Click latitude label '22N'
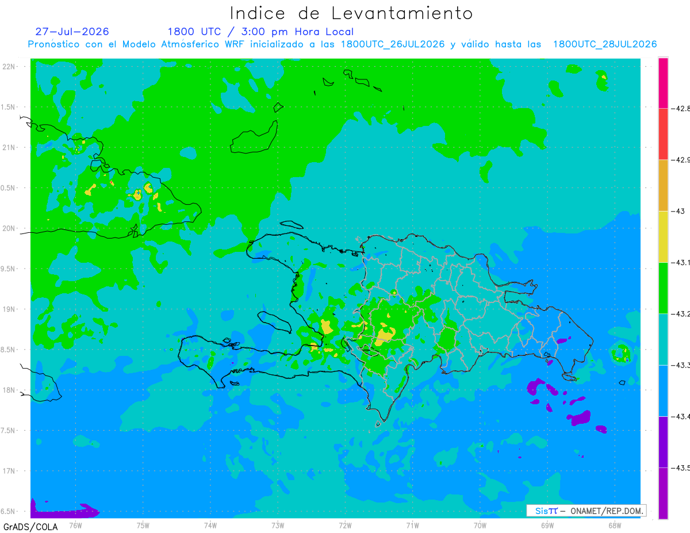Viewport: 690px width, 533px height. point(9,67)
